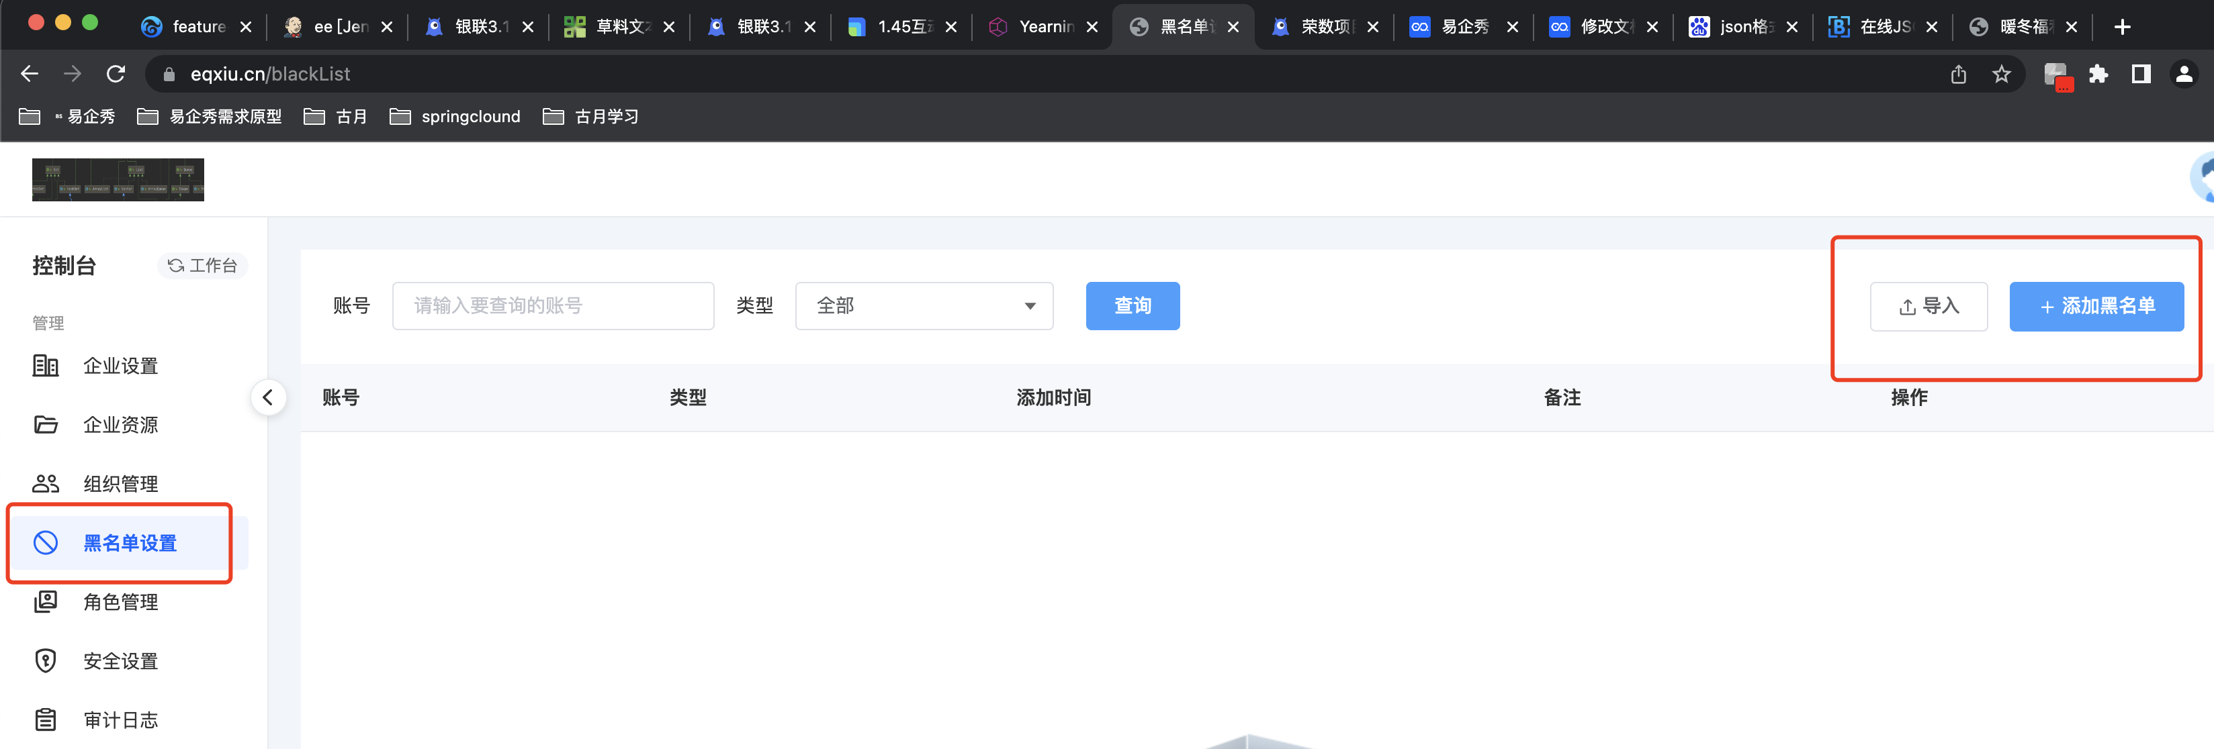
Task: Bookmark page with the star icon
Action: (2002, 74)
